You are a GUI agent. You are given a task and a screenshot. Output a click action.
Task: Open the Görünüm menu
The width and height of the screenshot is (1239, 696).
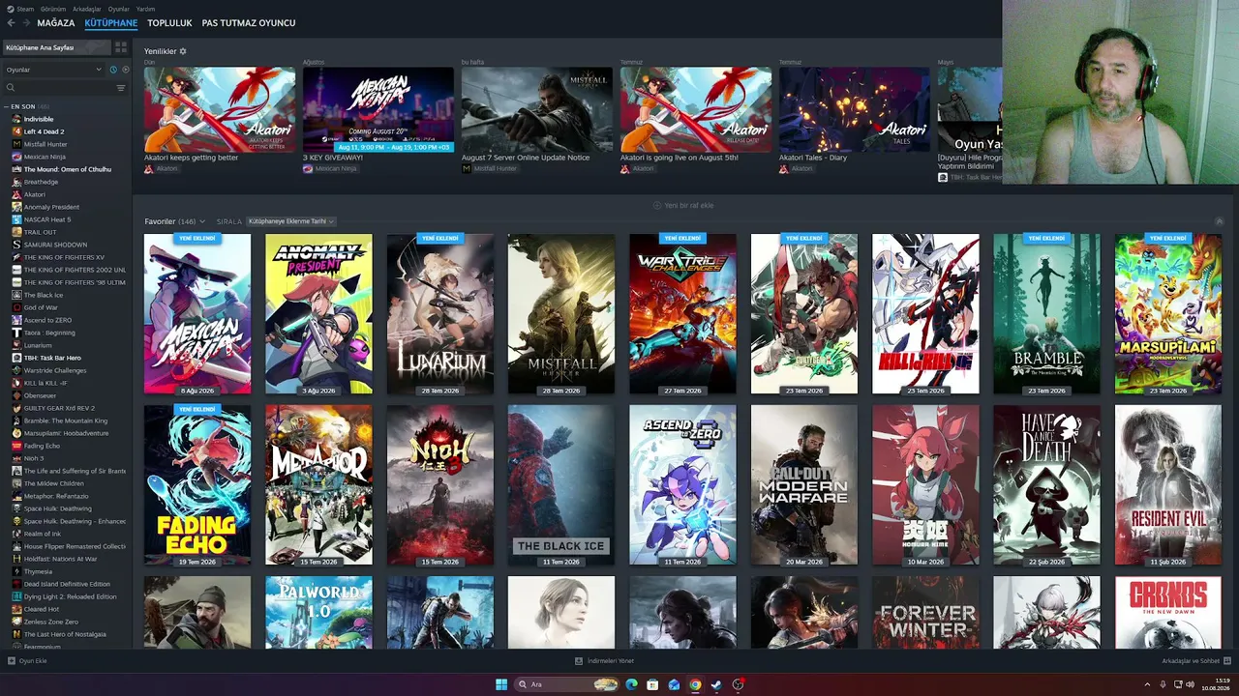tap(54, 9)
